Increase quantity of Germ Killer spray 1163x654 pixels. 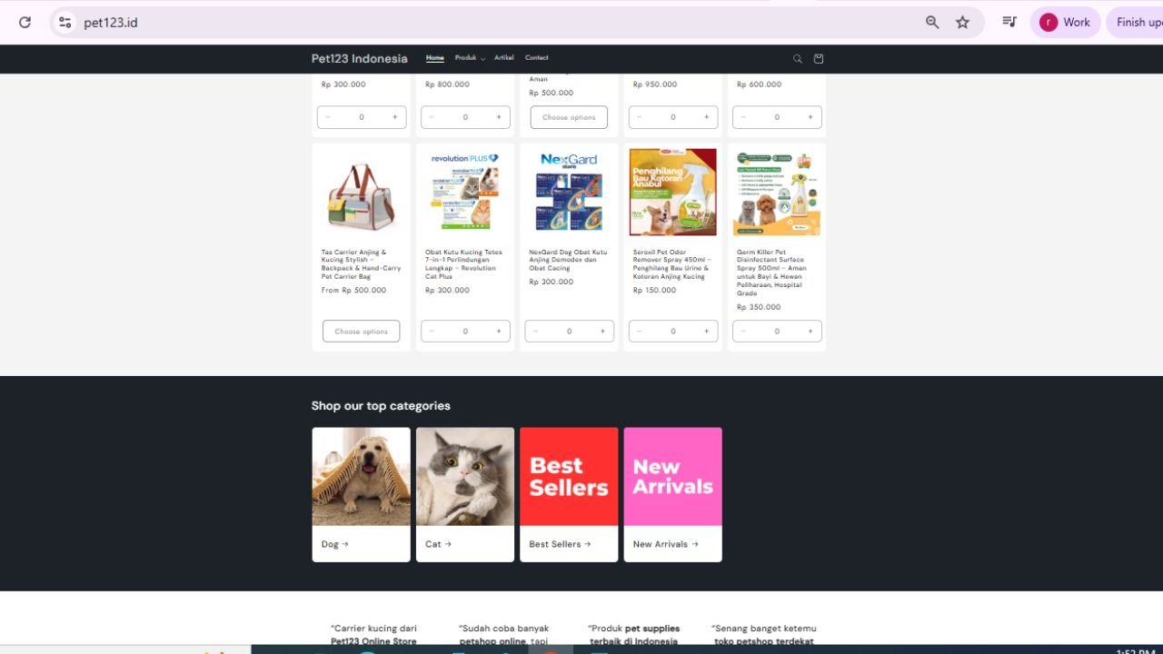point(810,332)
